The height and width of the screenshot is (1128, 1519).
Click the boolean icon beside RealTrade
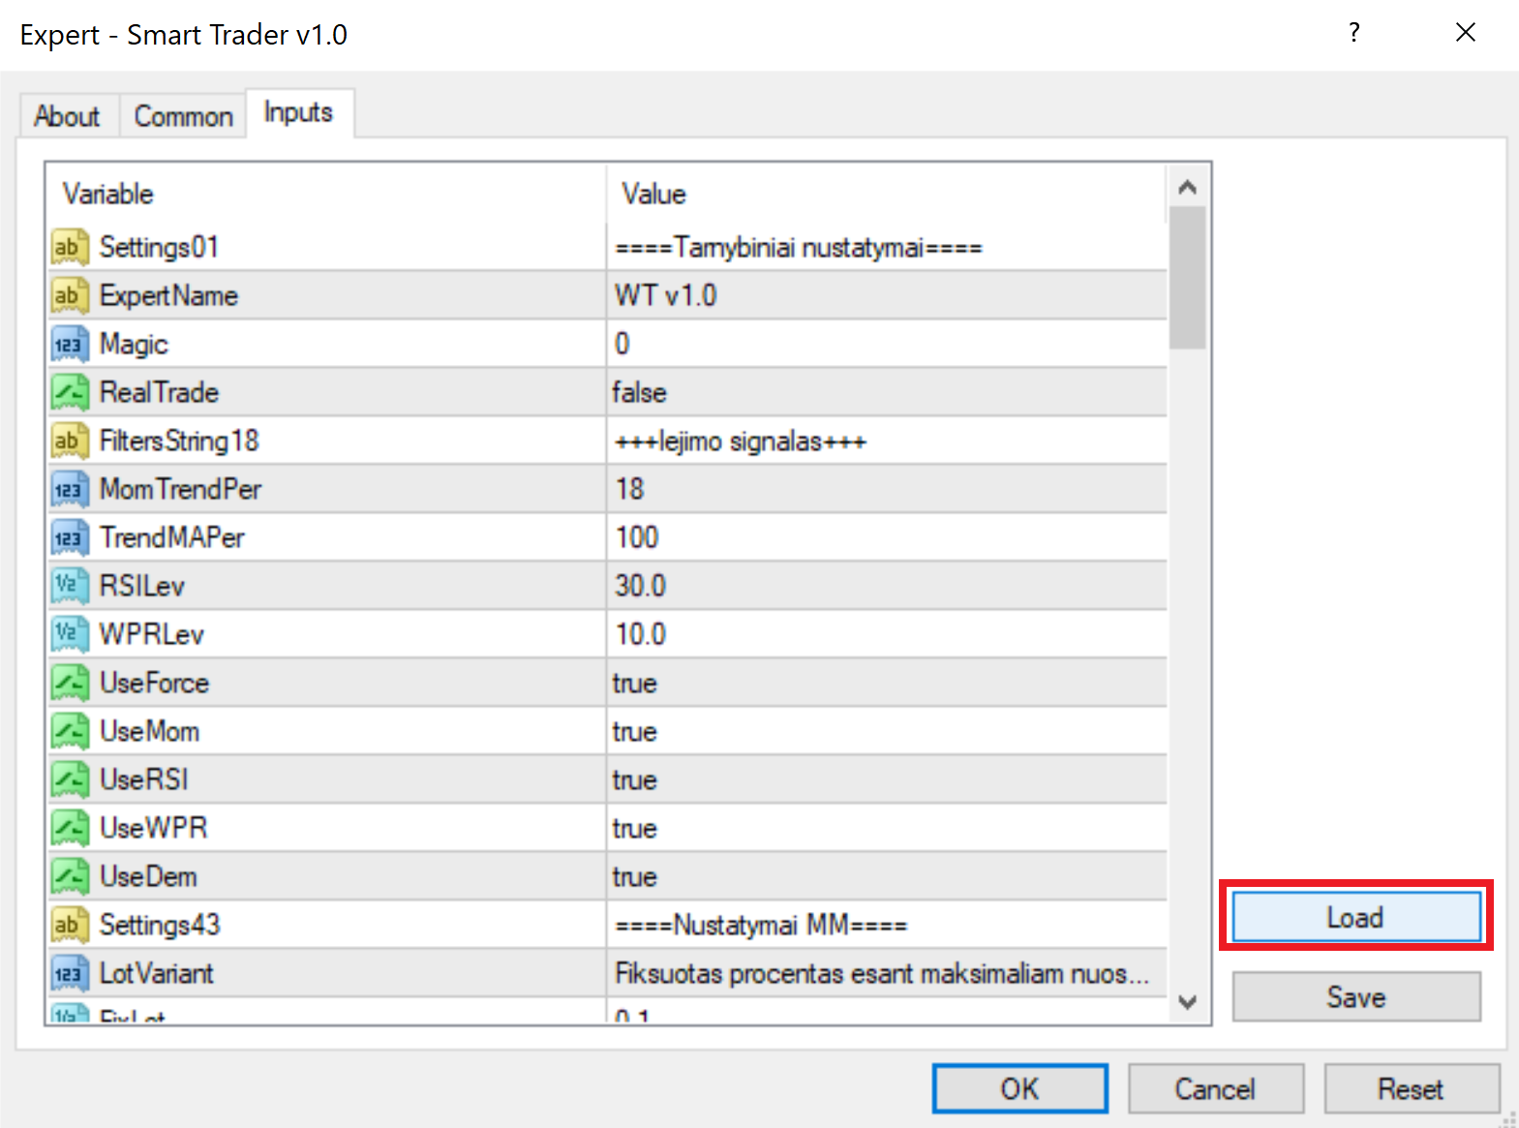(x=70, y=392)
